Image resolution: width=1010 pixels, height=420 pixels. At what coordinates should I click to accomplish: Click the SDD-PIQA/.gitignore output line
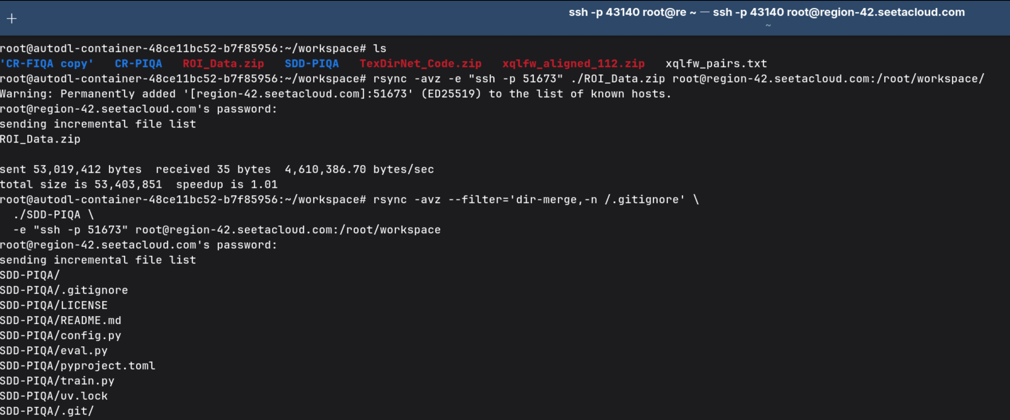click(64, 290)
